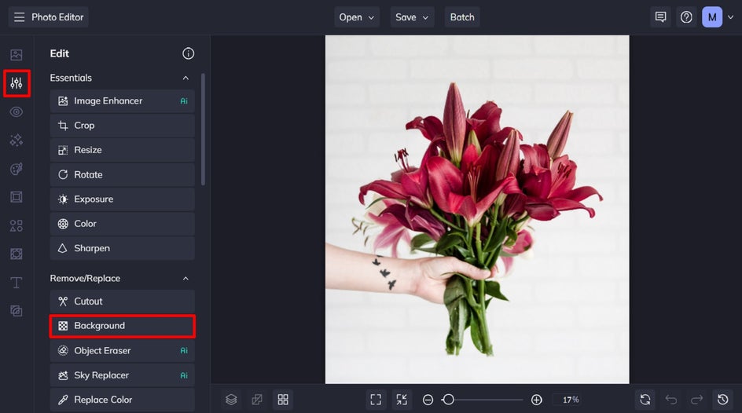Select the Cutout tool

click(122, 301)
